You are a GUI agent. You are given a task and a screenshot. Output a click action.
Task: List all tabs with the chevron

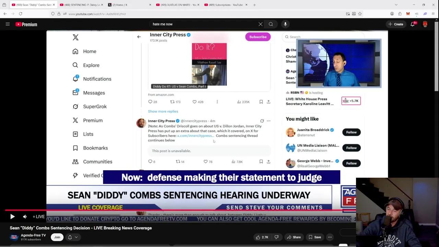point(396,5)
